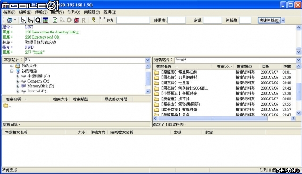
Task: Click the local tree vertical scrollbar thumb
Action: coord(148,79)
